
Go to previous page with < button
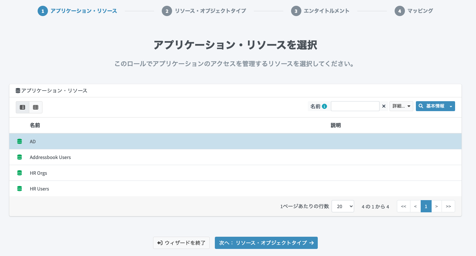(x=416, y=206)
